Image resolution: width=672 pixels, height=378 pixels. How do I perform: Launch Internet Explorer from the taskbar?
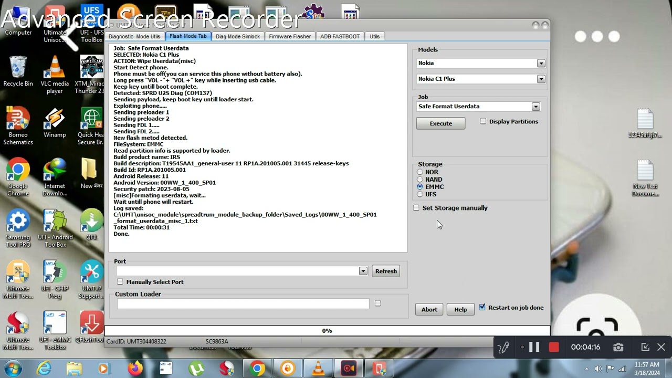tap(44, 369)
